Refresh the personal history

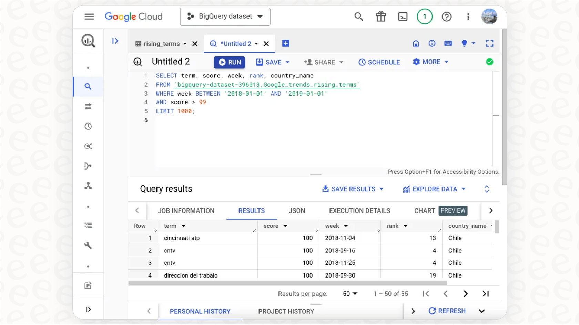[x=447, y=311]
